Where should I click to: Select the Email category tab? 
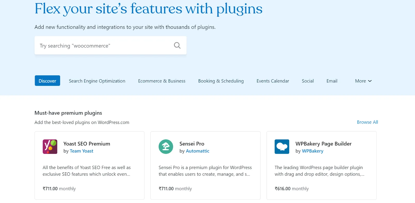pos(332,81)
